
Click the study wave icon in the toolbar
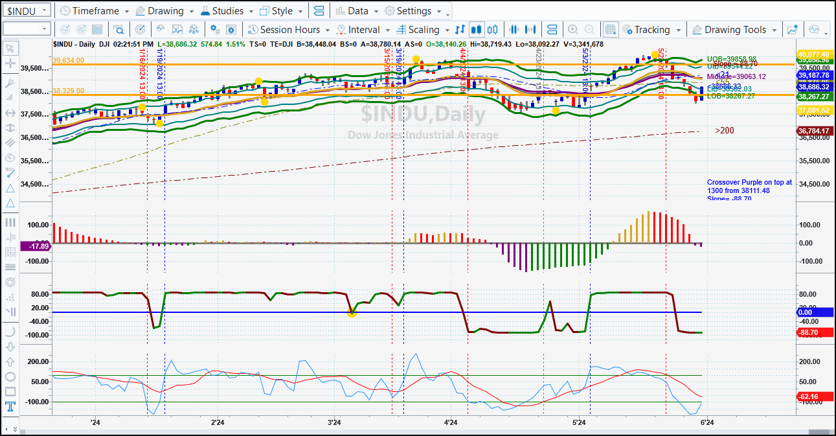(160, 30)
